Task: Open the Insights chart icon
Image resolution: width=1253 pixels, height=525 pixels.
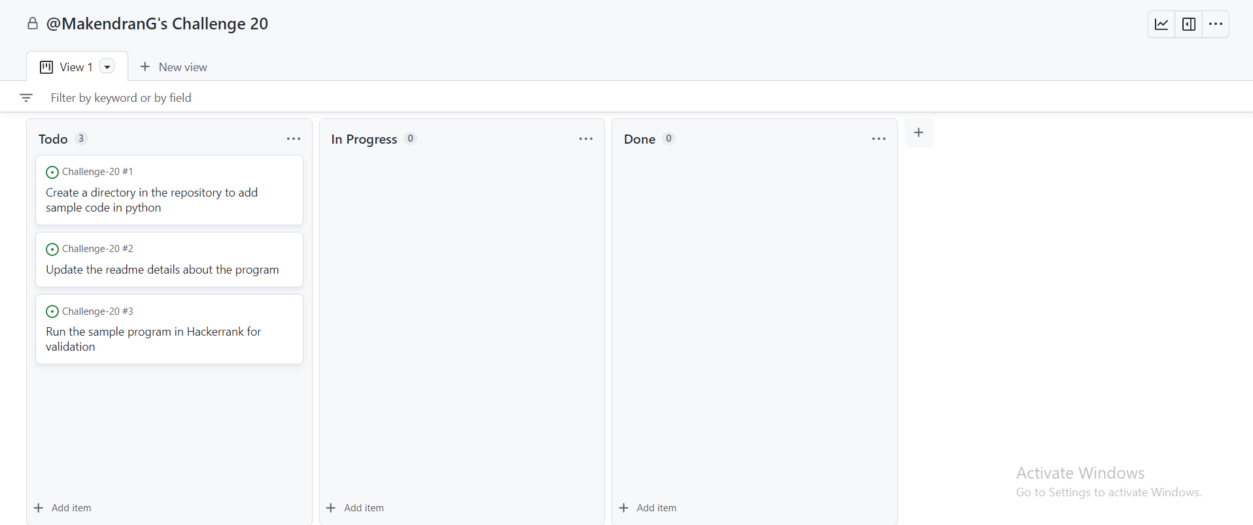Action: click(x=1161, y=24)
